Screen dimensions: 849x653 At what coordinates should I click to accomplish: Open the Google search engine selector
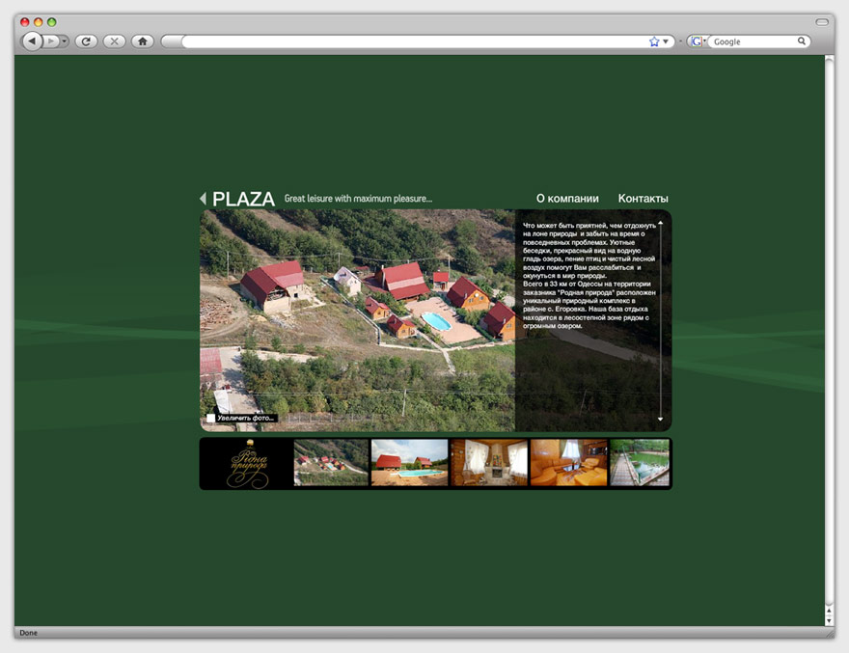pos(698,41)
